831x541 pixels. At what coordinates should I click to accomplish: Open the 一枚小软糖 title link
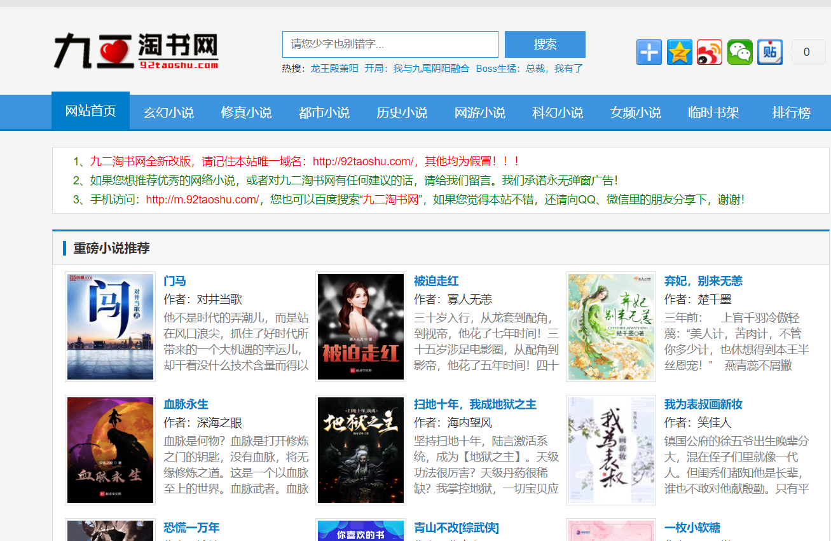pos(692,528)
